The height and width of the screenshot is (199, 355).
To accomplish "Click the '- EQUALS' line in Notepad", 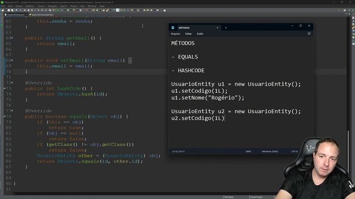I will (x=185, y=57).
